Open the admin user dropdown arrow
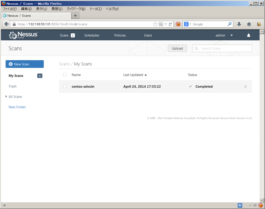 click(x=232, y=35)
